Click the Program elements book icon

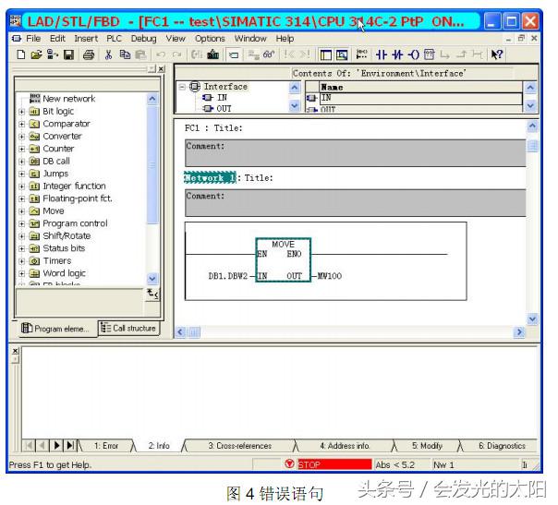(x=27, y=328)
